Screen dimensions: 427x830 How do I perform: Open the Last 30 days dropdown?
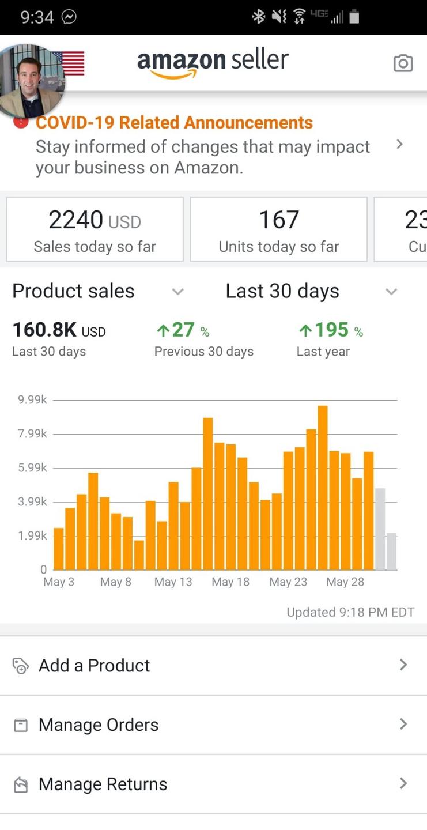pyautogui.click(x=391, y=292)
